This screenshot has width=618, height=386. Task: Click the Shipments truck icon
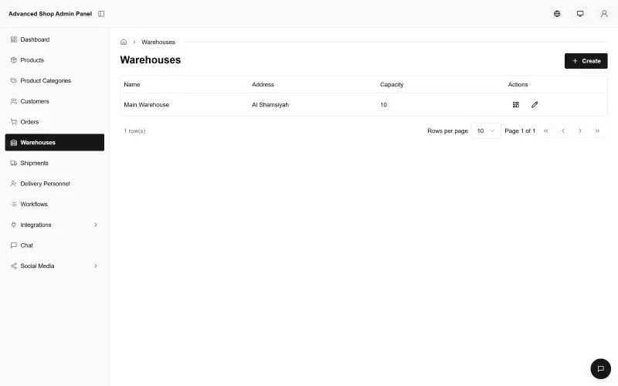coord(14,163)
